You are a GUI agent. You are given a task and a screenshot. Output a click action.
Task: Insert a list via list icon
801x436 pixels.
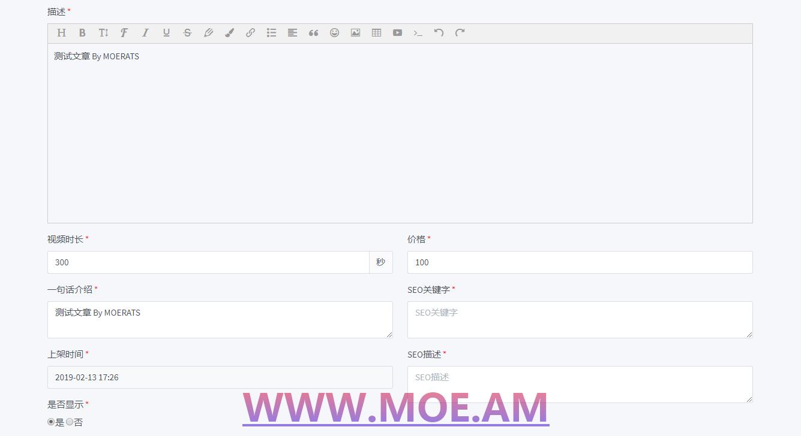271,33
